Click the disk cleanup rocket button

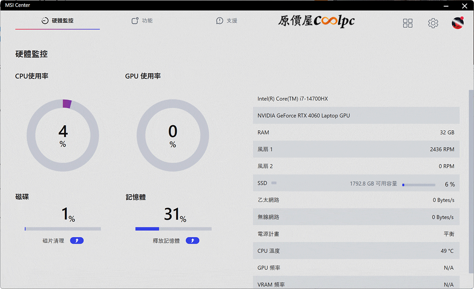pyautogui.click(x=77, y=241)
